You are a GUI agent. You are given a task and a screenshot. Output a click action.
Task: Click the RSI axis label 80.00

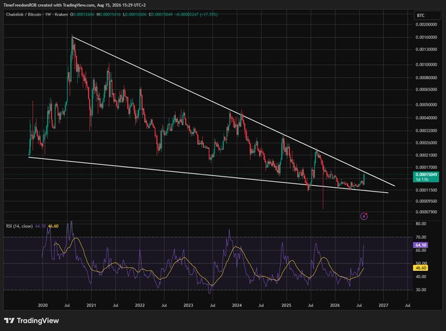point(420,224)
